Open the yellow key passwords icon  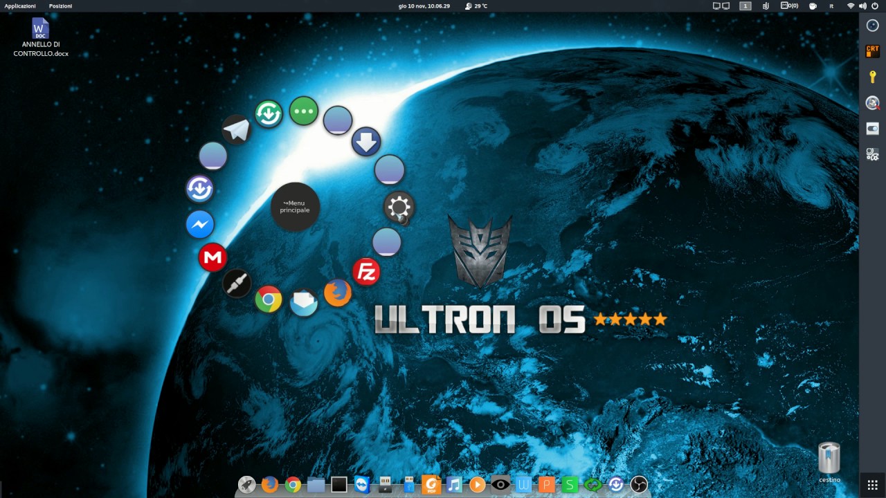pos(872,77)
